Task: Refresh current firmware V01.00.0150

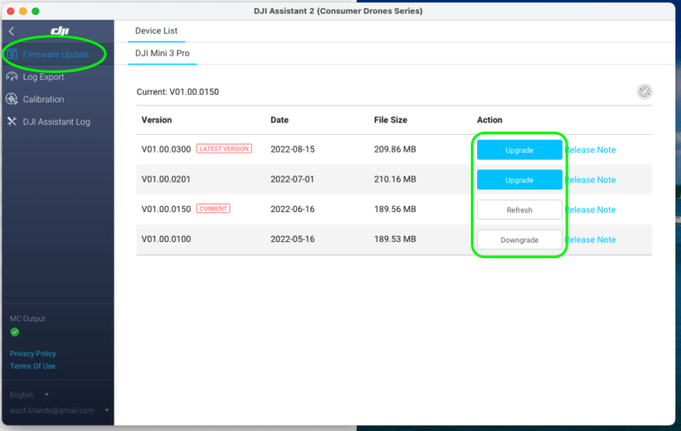Action: [520, 210]
